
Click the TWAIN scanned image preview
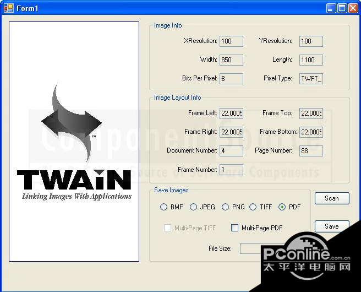click(74, 142)
